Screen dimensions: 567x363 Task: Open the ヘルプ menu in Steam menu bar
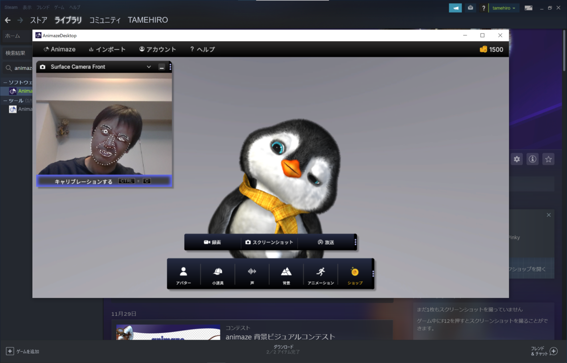[75, 8]
